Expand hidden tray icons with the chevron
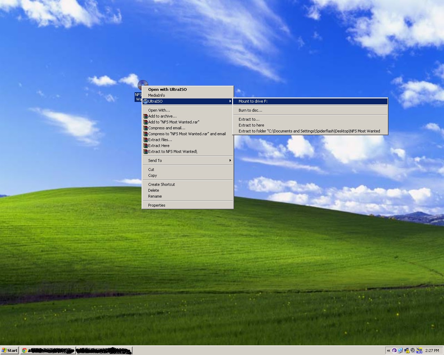This screenshot has width=444, height=355. pyautogui.click(x=388, y=350)
